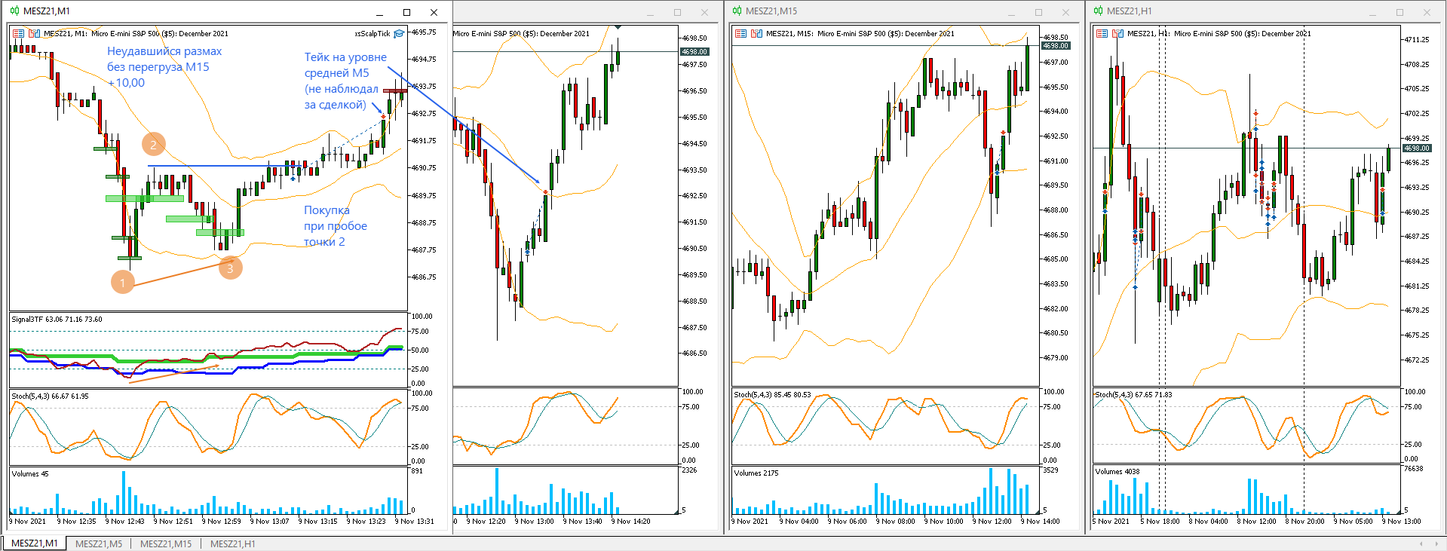Image resolution: width=1447 pixels, height=551 pixels.
Task: Minimize the MESZ21,M15 chart window
Action: [x=1012, y=12]
